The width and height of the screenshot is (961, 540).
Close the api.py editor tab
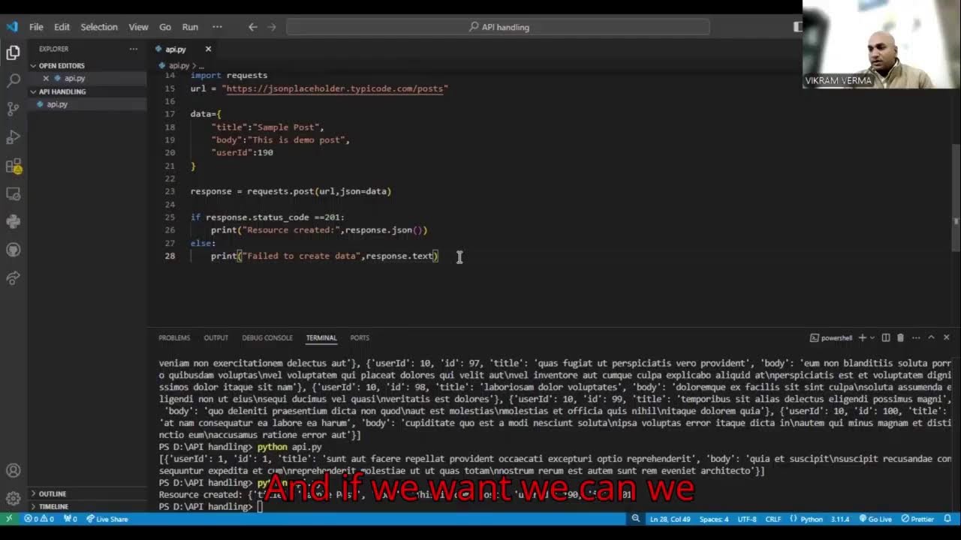click(208, 49)
